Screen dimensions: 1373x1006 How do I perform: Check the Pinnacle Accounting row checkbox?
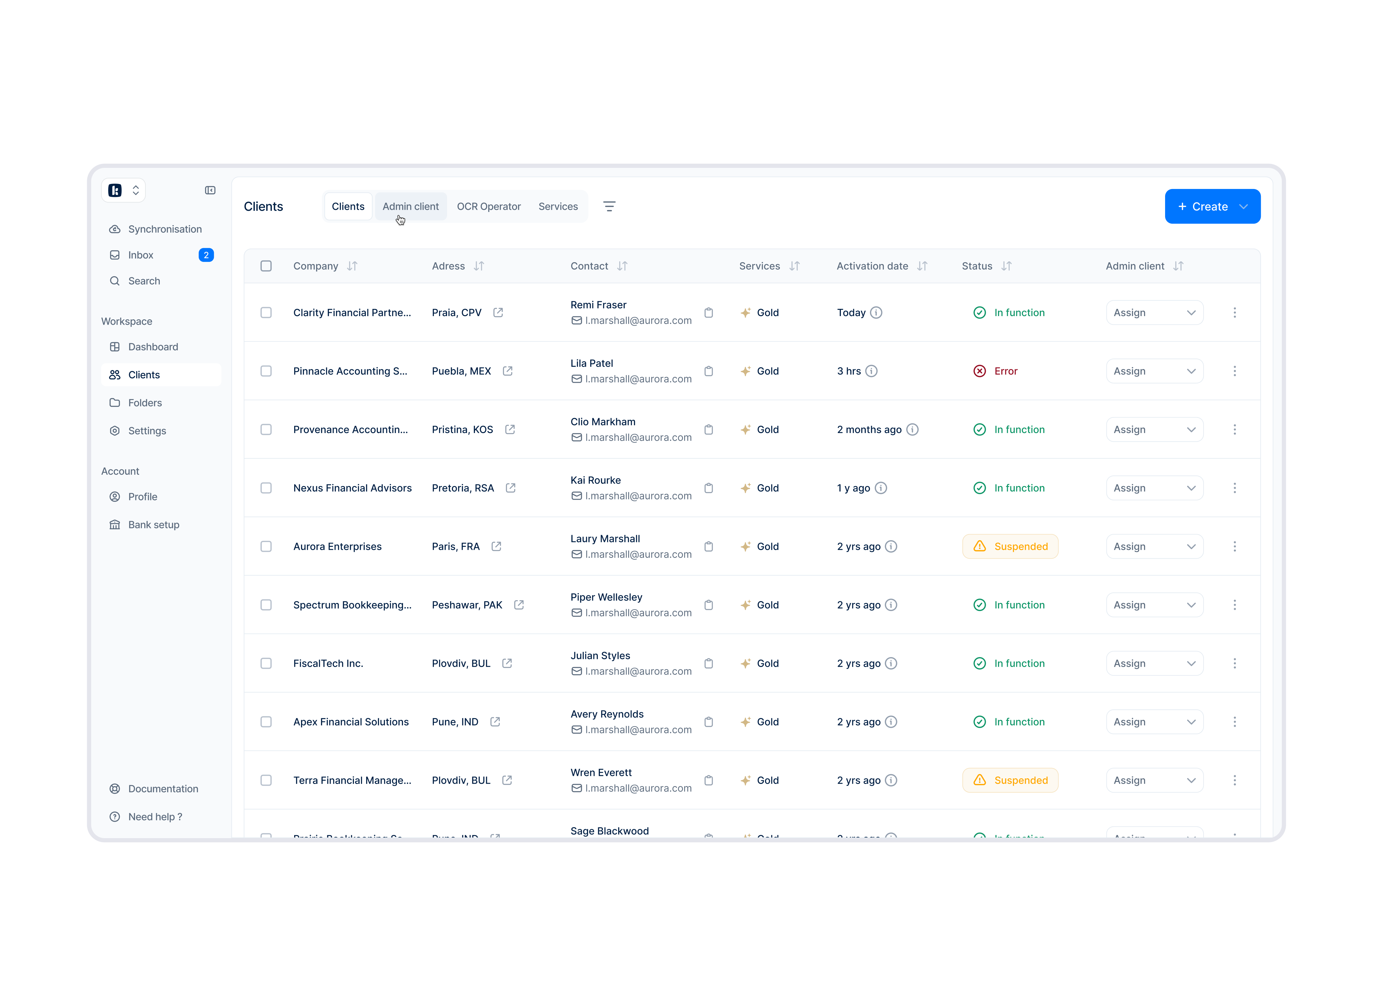click(266, 371)
